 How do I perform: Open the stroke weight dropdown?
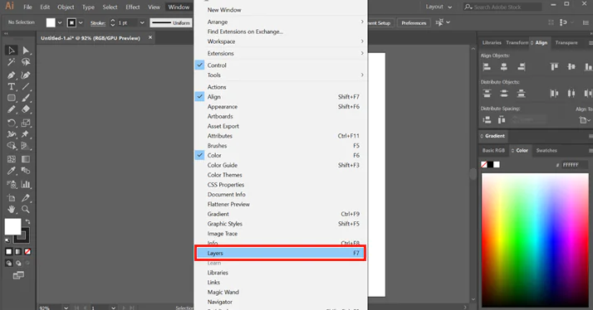[x=142, y=22]
